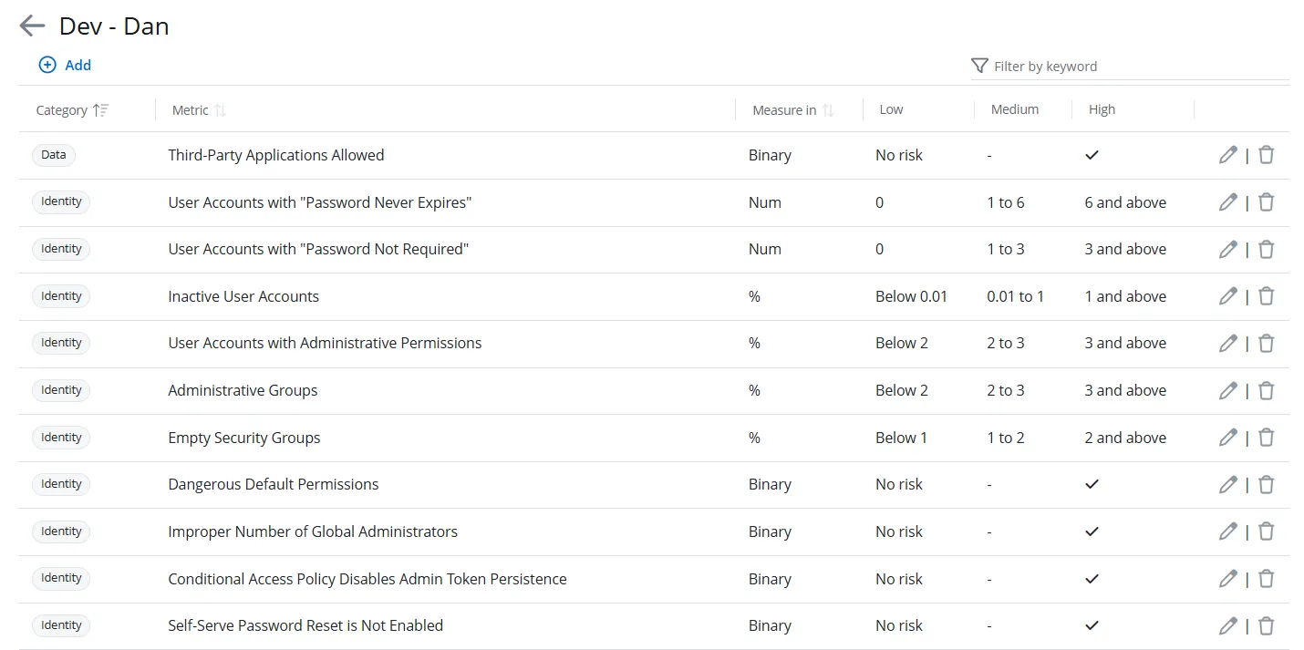Click the "Dev - Dan" page title

pos(114,26)
